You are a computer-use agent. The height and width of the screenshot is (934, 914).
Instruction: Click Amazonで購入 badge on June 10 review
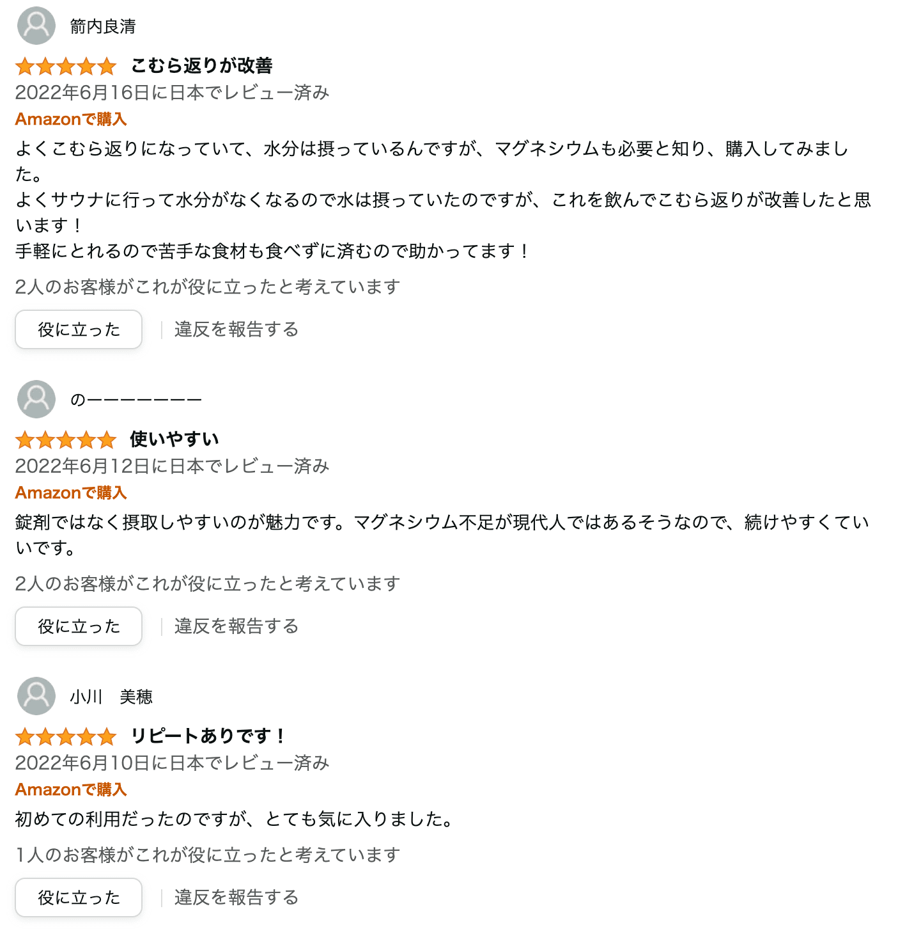[71, 789]
